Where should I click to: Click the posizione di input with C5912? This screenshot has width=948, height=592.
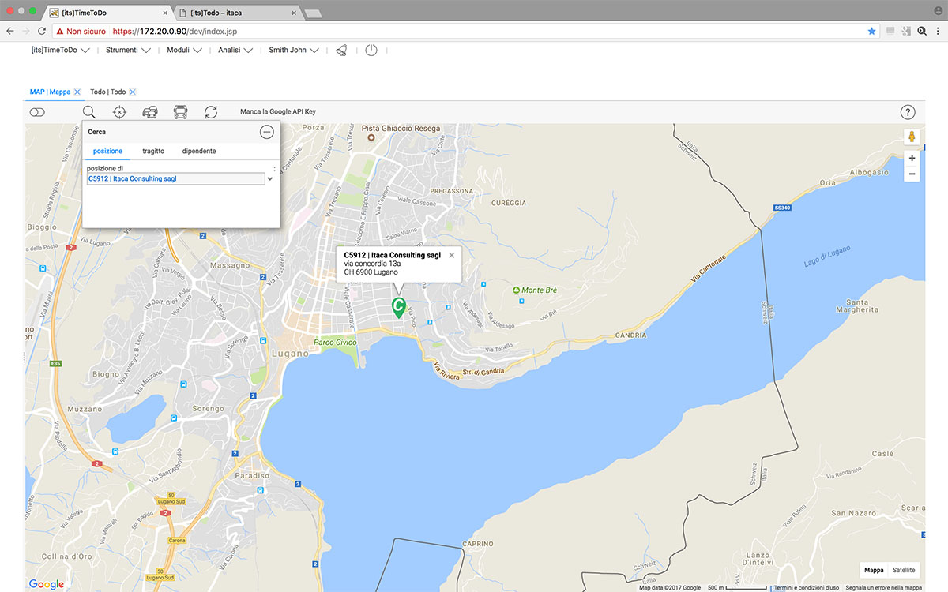pyautogui.click(x=175, y=179)
